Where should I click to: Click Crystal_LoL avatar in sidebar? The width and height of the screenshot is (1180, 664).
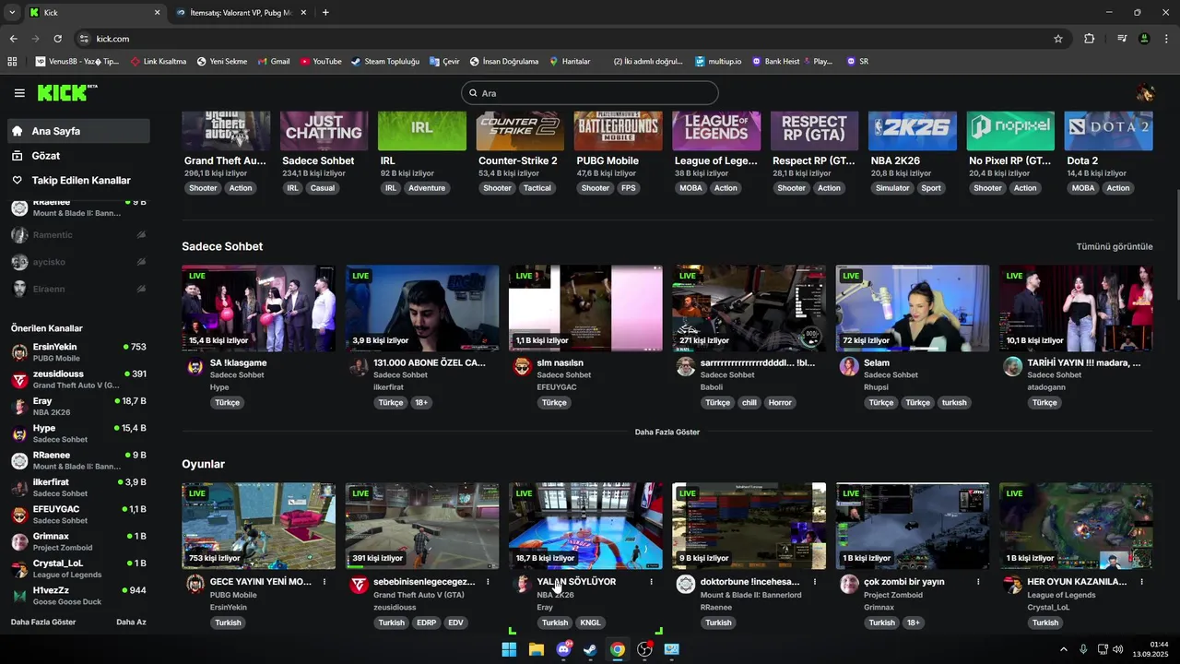pos(19,568)
